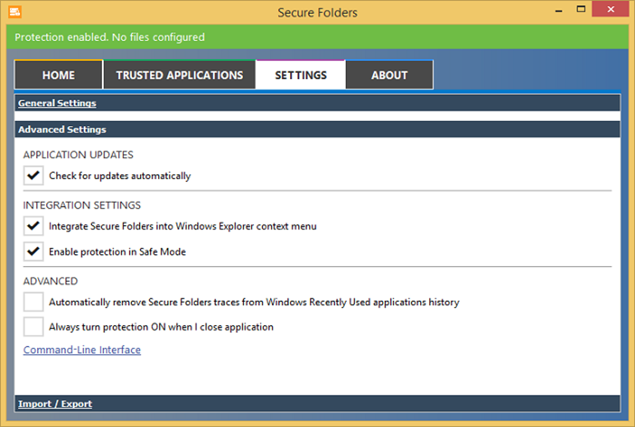Click the APPLICATION UPDATES section heading
The width and height of the screenshot is (635, 427).
78,155
